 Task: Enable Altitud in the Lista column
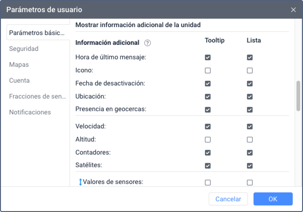tap(250, 140)
